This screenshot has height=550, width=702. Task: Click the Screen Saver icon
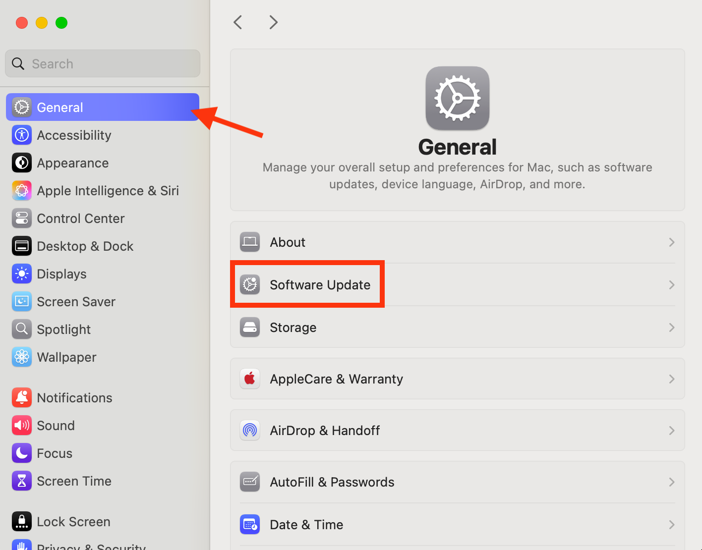coord(21,301)
